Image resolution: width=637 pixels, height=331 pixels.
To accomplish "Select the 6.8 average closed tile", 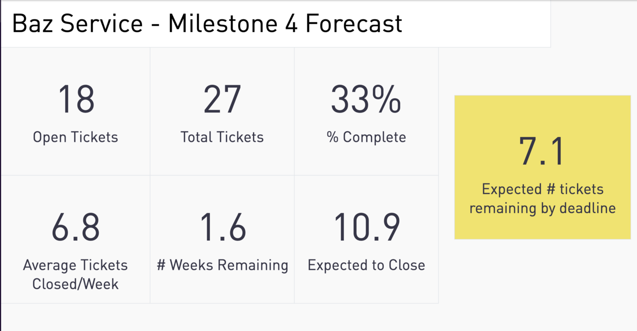I will [x=76, y=239].
